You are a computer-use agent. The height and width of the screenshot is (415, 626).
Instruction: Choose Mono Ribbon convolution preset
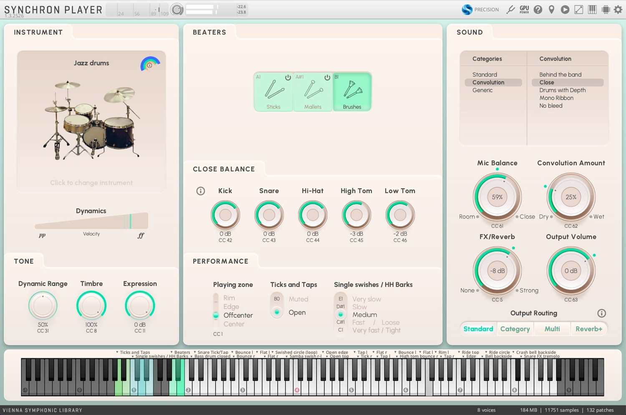(x=556, y=98)
